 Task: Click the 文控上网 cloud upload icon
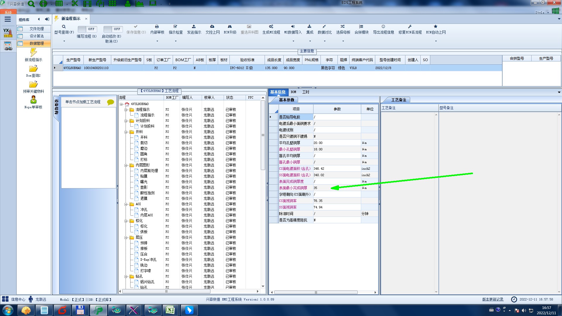tap(212, 27)
